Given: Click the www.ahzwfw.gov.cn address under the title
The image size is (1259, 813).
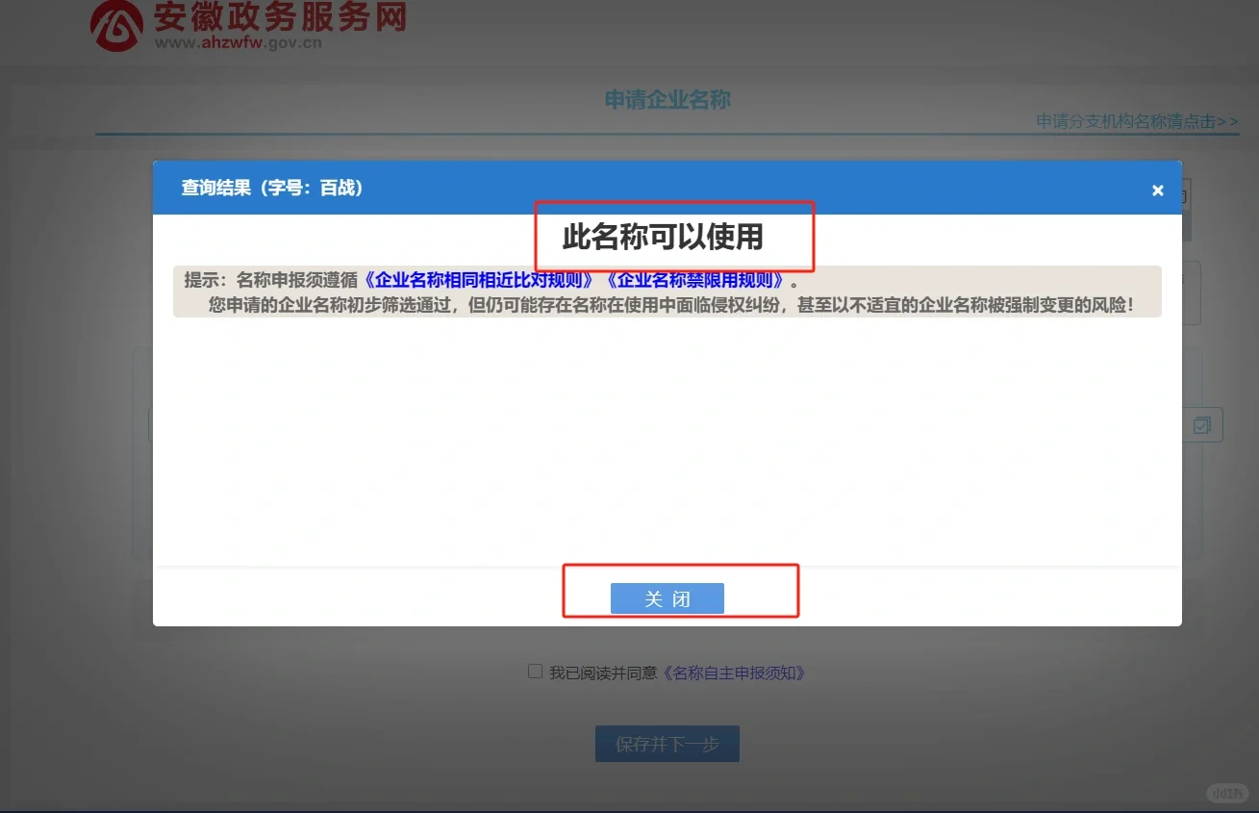Looking at the screenshot, I should 238,42.
